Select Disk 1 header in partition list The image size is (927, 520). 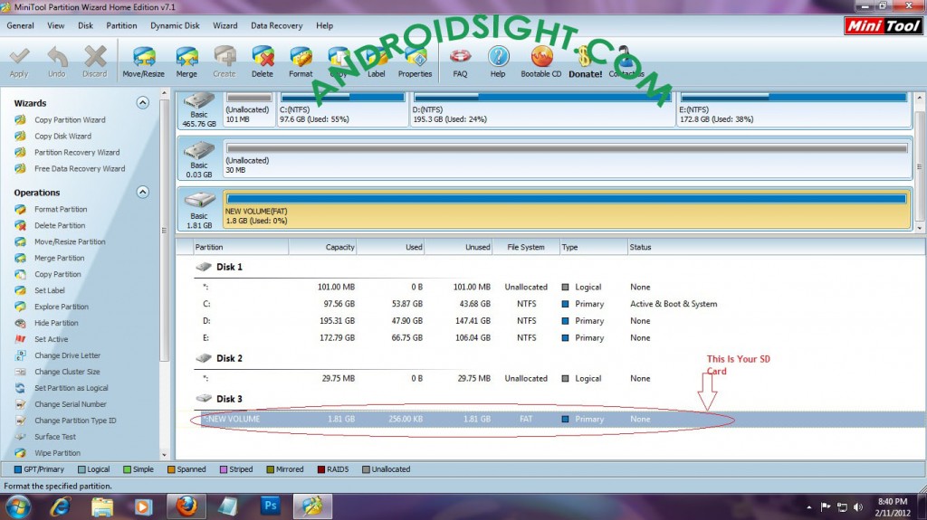229,267
